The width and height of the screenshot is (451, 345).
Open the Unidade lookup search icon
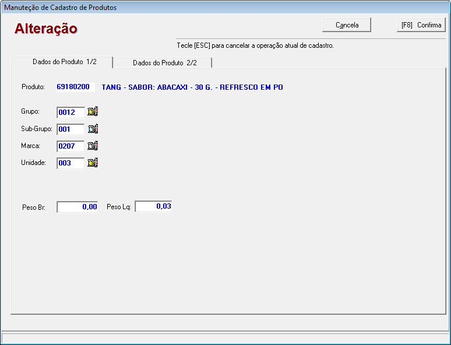pos(93,163)
